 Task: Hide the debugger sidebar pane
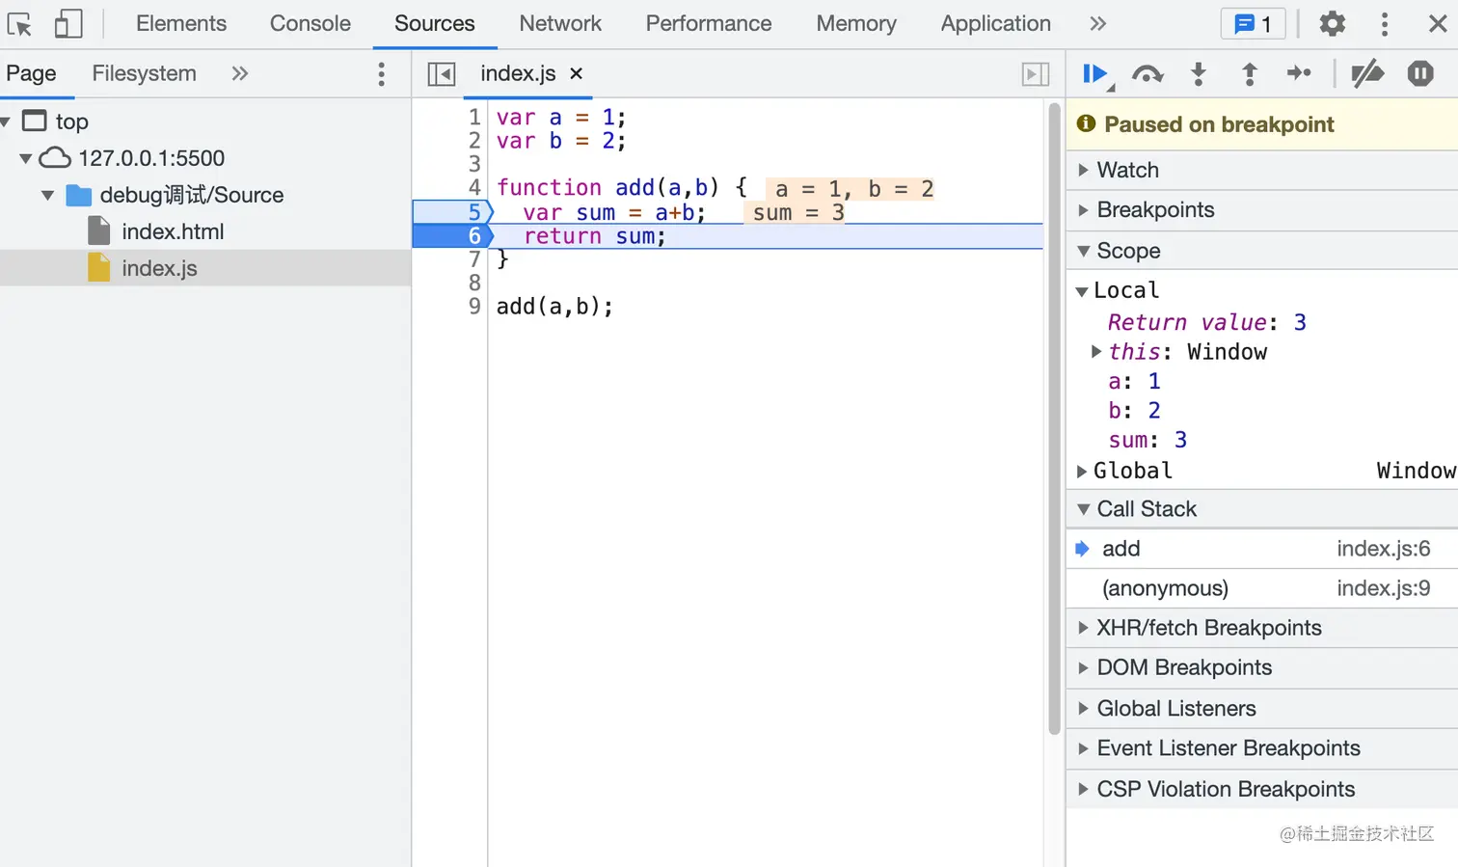point(1036,73)
